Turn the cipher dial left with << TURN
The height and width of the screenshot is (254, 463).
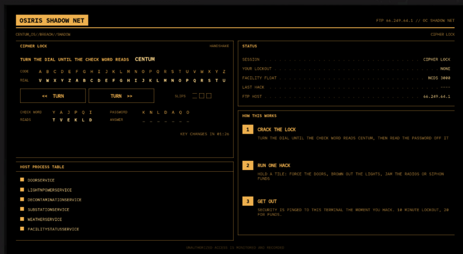[53, 96]
